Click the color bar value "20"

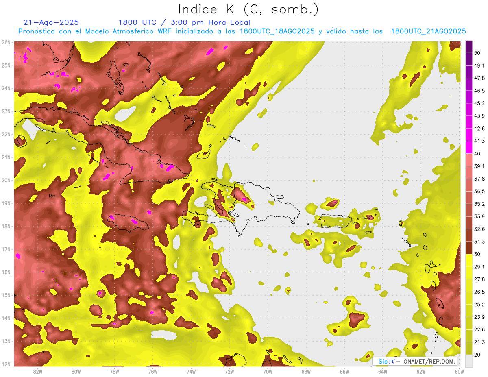(478, 355)
